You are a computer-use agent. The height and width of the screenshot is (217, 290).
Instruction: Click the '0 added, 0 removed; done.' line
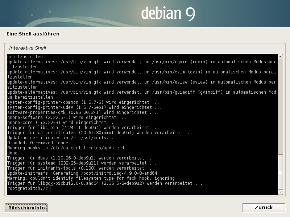[x=39, y=143]
